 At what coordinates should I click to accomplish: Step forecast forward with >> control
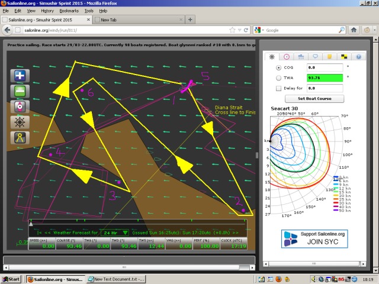tap(236, 233)
